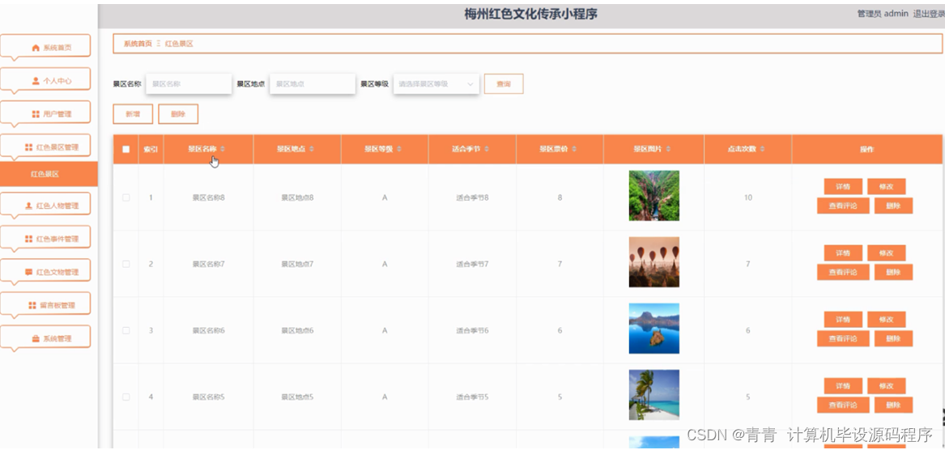Open the hot-air balloons thumbnail in row 2

click(654, 262)
